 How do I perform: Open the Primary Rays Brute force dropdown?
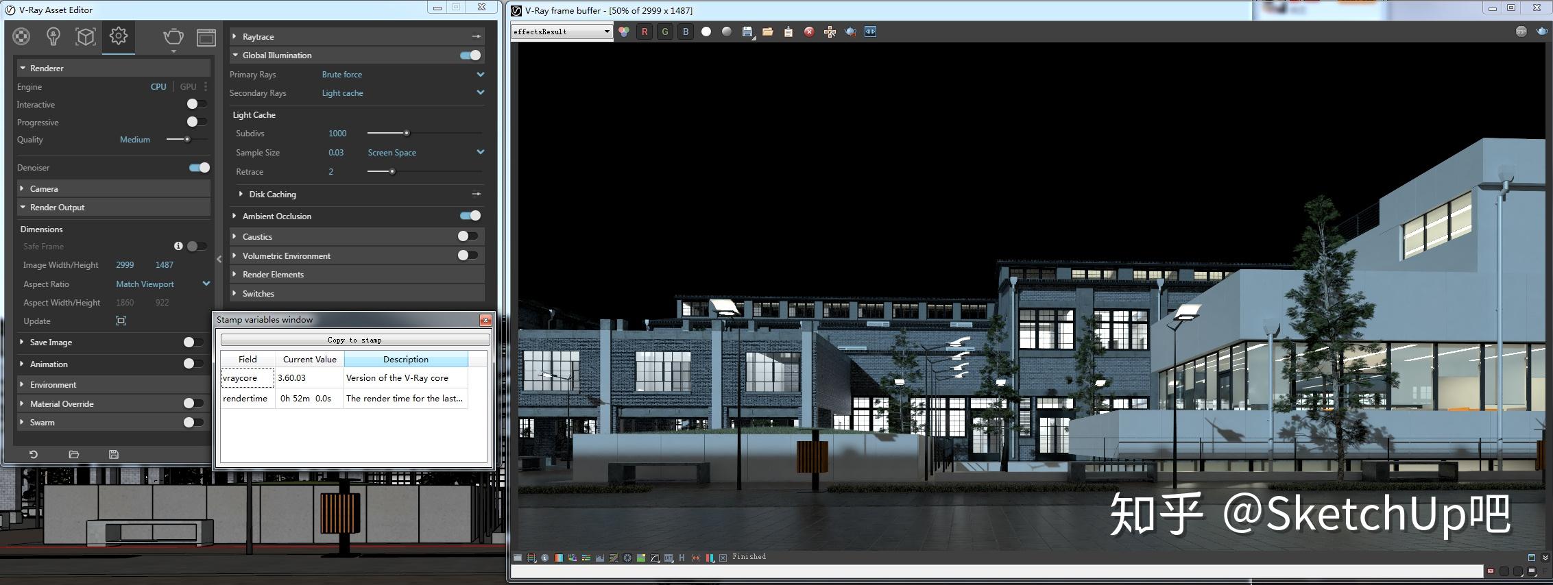[x=403, y=74]
